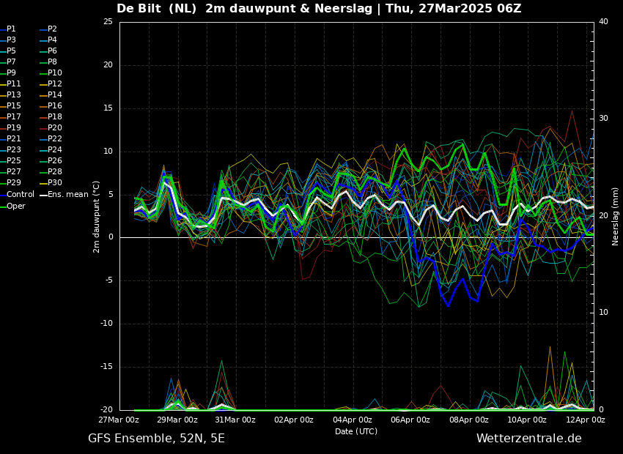Click the '2m dauwpunt (°C)' axis title

(96, 217)
